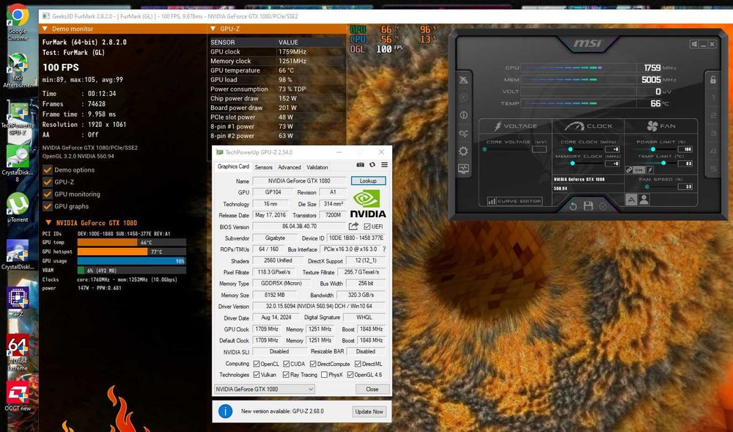This screenshot has width=733, height=432.
Task: Click the link chain icon under Temp Limit
Action: pos(630,170)
